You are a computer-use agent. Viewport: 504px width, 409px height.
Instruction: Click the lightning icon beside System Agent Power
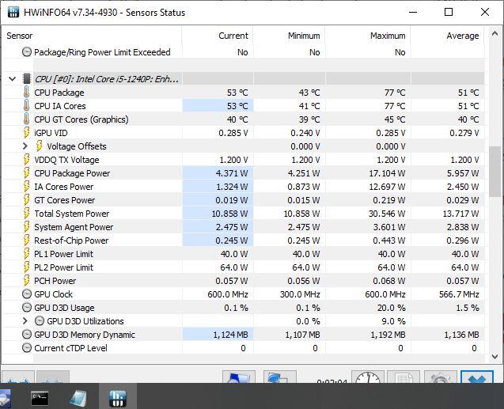click(27, 227)
